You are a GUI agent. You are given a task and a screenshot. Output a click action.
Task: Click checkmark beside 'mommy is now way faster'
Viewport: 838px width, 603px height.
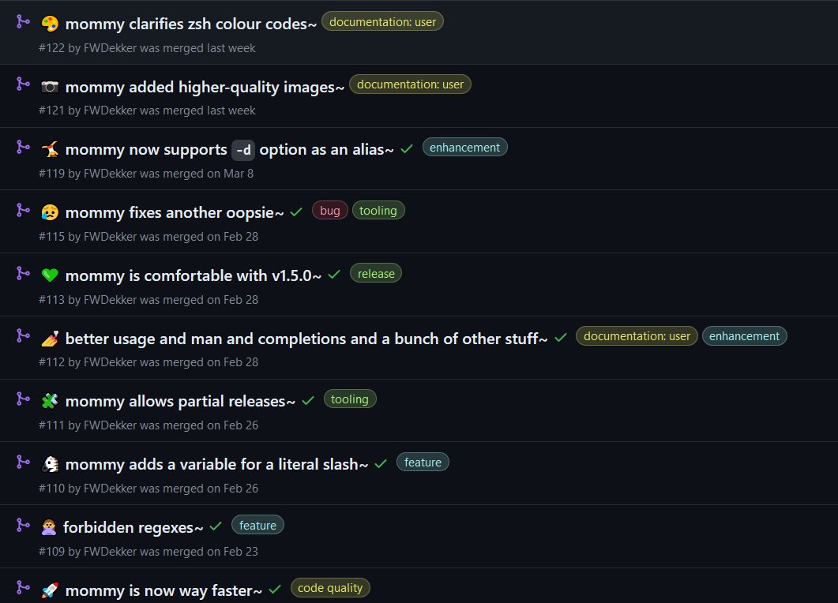click(275, 589)
